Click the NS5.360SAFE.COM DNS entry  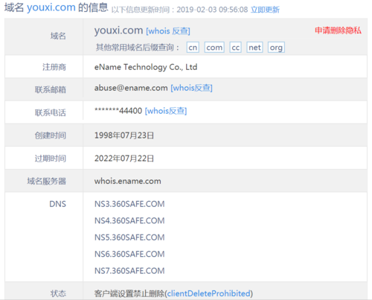click(x=129, y=237)
